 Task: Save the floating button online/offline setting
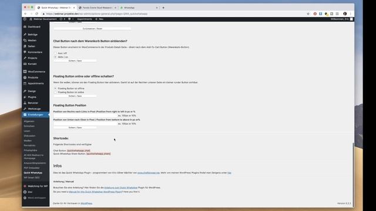click(75, 96)
